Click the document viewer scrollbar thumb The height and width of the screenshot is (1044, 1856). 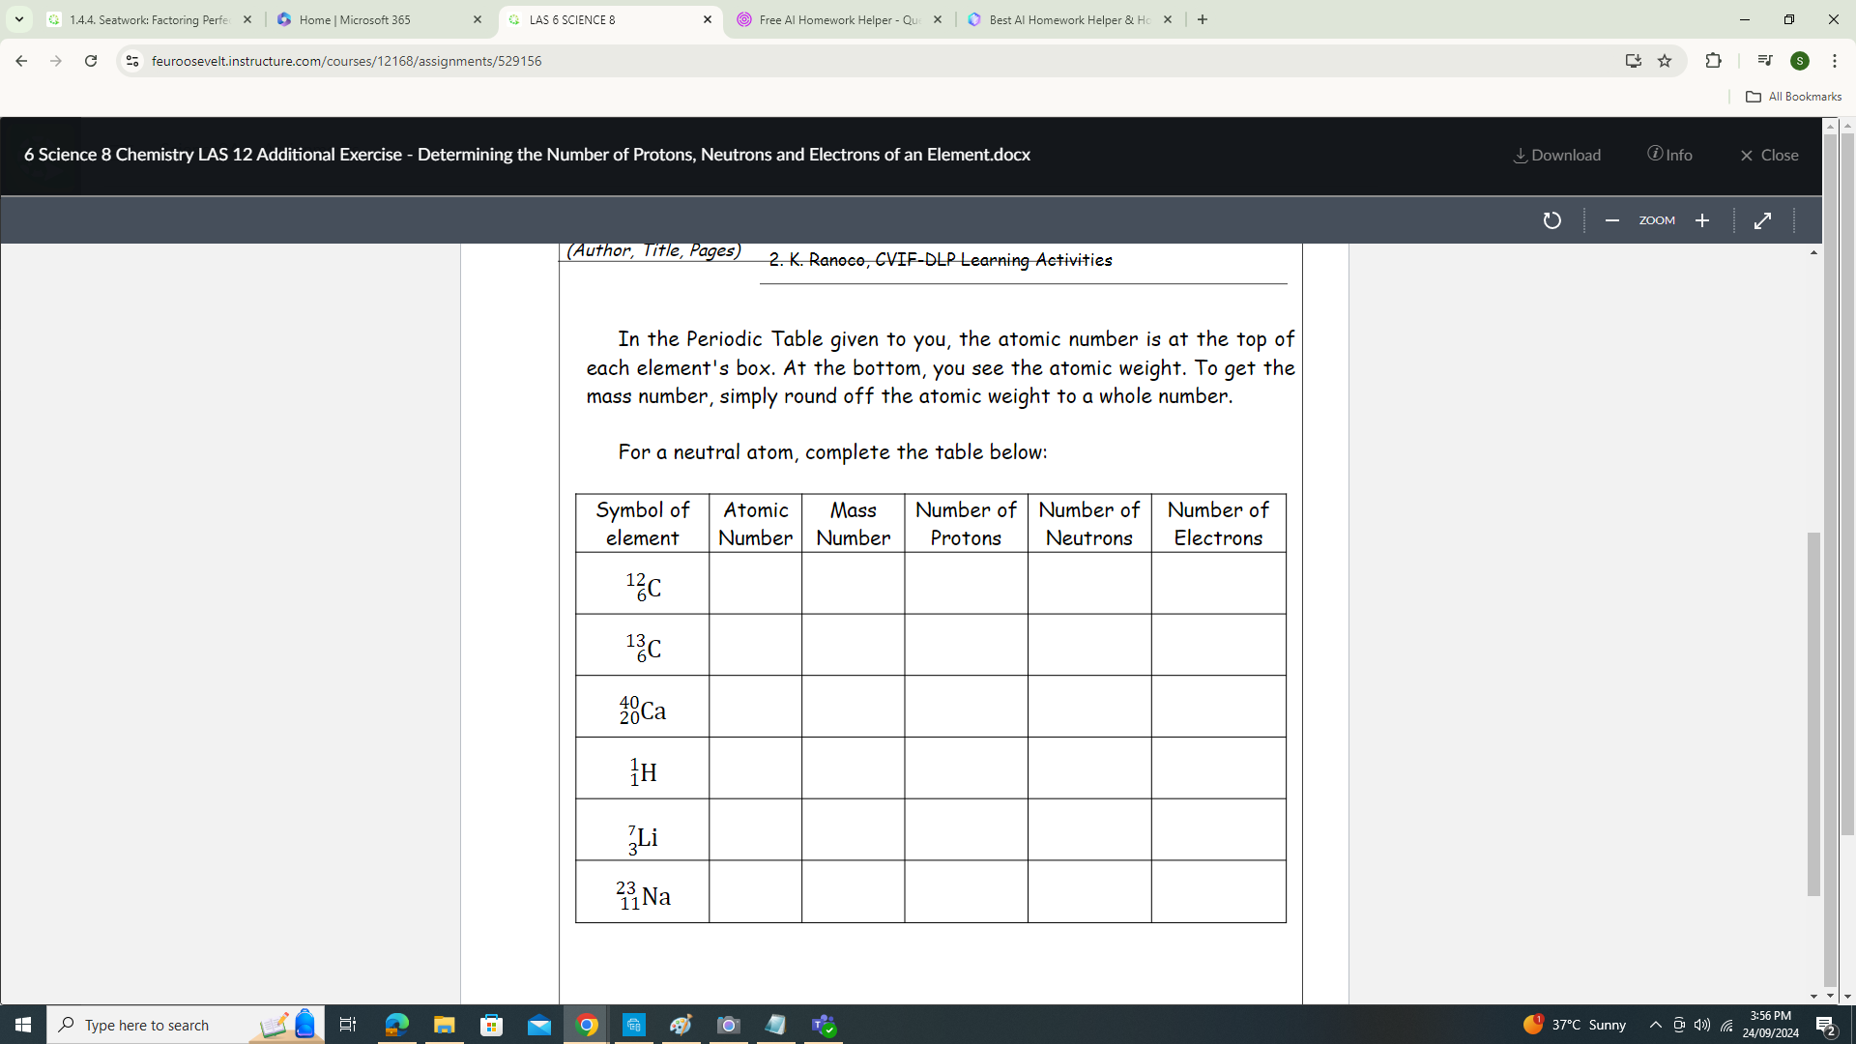(1813, 713)
